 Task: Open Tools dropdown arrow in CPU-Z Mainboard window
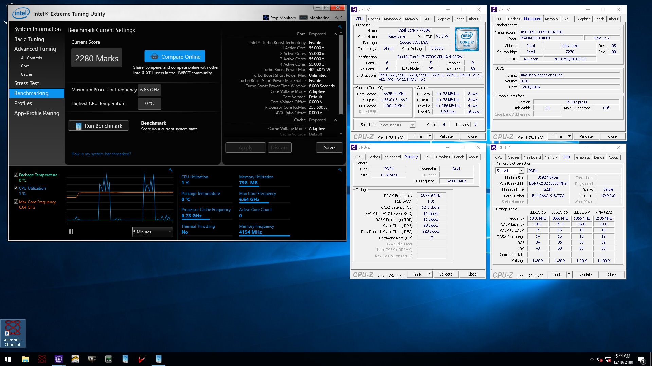pos(569,136)
